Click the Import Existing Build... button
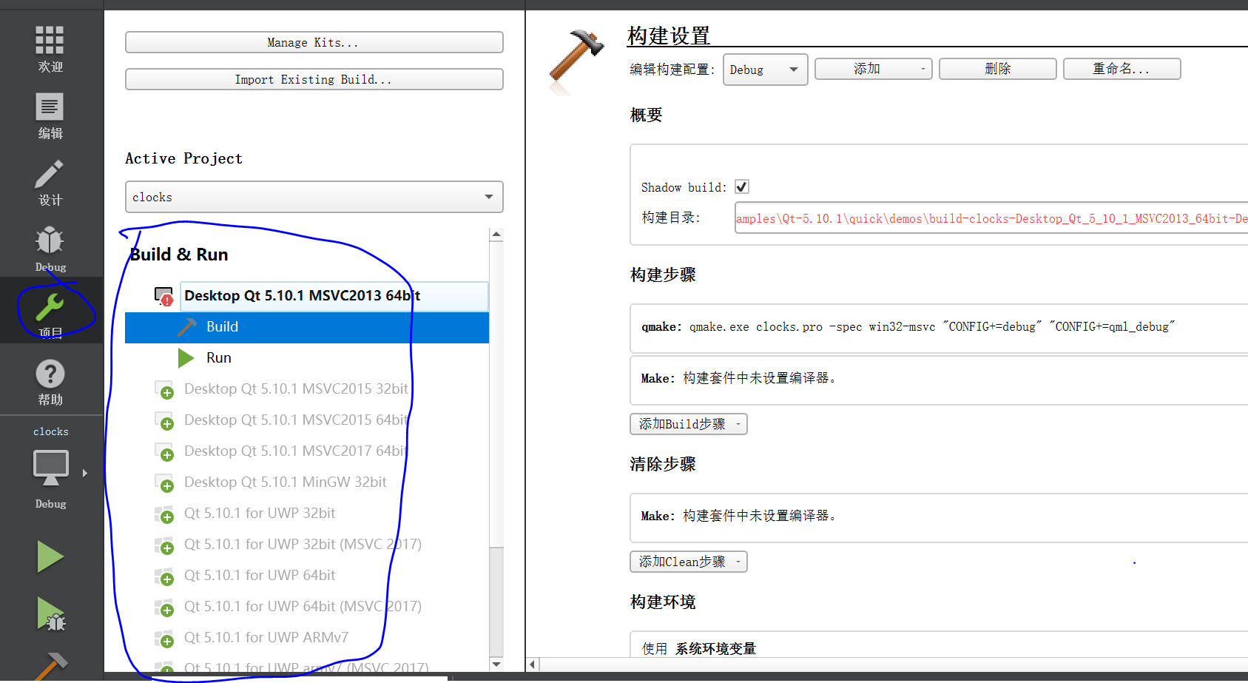Image resolution: width=1248 pixels, height=683 pixels. coord(314,79)
